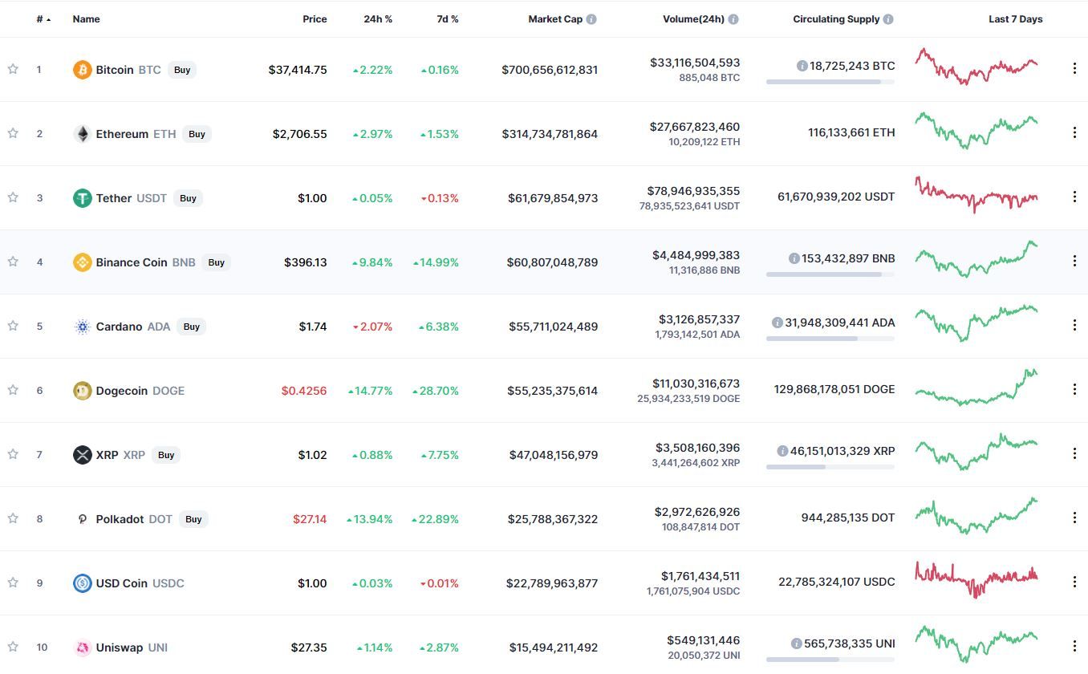Screen dimensions: 1088x674
Task: Expand the Polkadot three-dot menu
Action: coord(1074,518)
